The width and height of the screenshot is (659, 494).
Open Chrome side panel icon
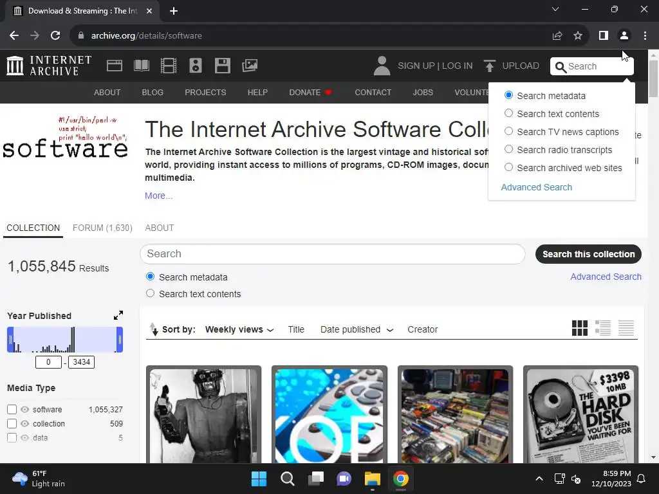[x=604, y=36]
